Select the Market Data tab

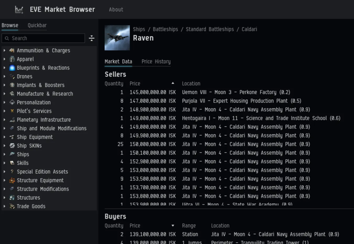(118, 62)
